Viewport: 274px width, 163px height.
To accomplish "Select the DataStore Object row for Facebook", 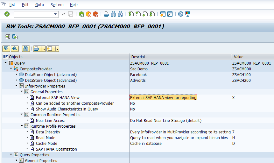I will click(x=51, y=75).
